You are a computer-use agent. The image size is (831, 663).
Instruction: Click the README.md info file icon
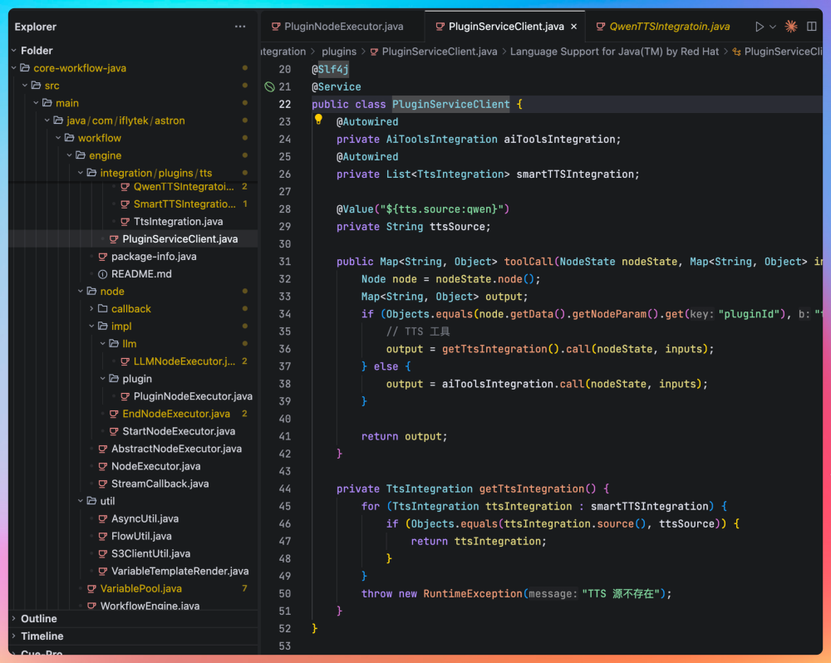click(103, 274)
